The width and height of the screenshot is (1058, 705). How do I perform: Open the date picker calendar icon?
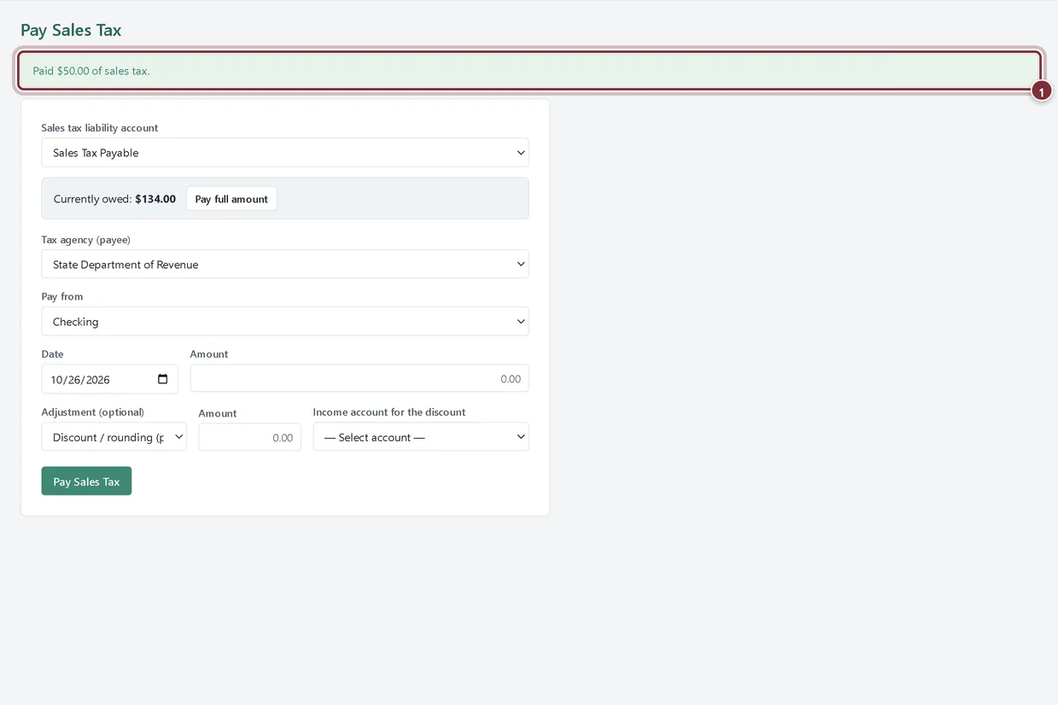(163, 379)
